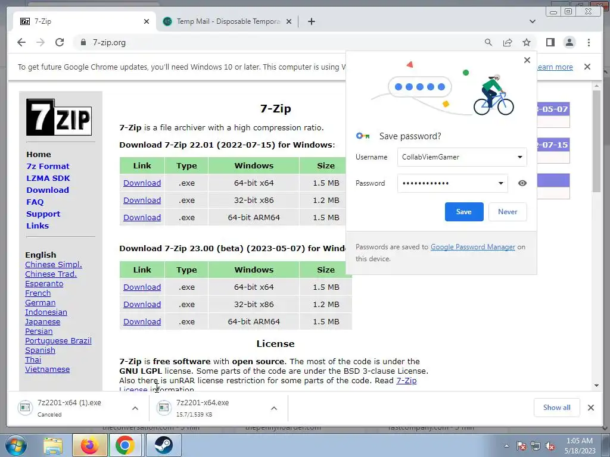Close the downloads bar

590,408
